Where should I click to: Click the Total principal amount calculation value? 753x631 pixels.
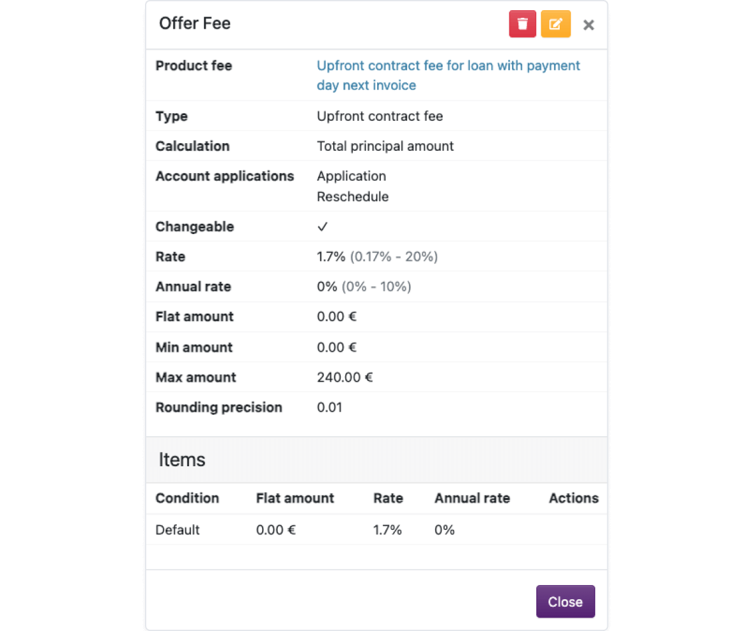(x=385, y=146)
